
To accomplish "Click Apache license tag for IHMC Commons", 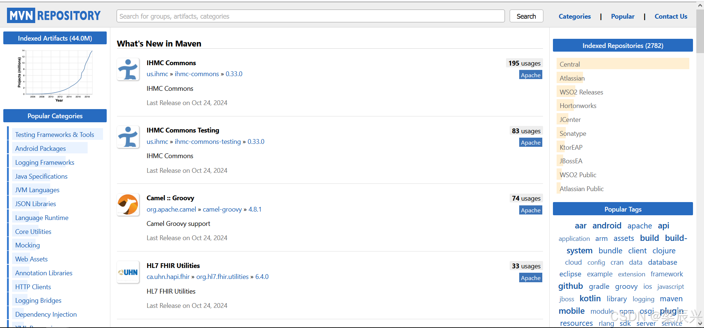I will click(x=531, y=75).
